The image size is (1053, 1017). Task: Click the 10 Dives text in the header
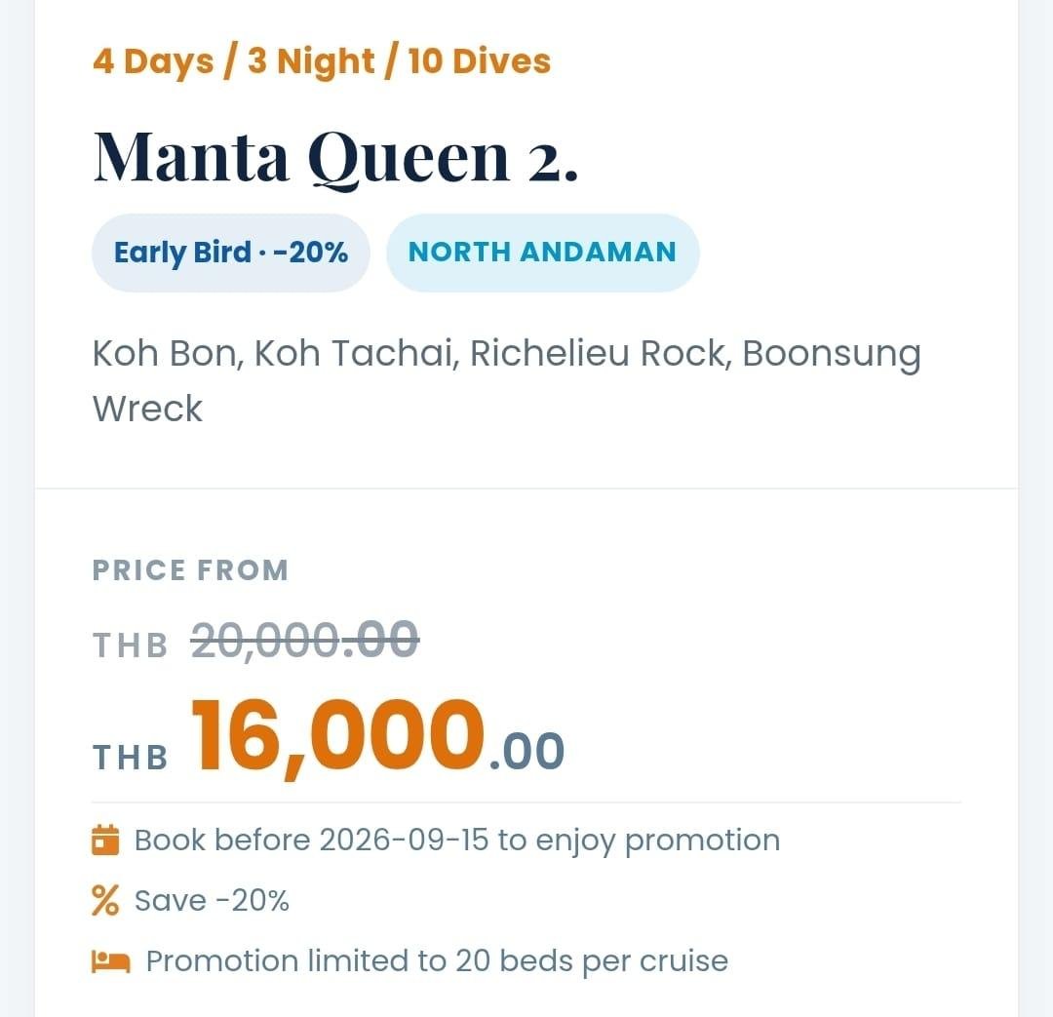480,61
